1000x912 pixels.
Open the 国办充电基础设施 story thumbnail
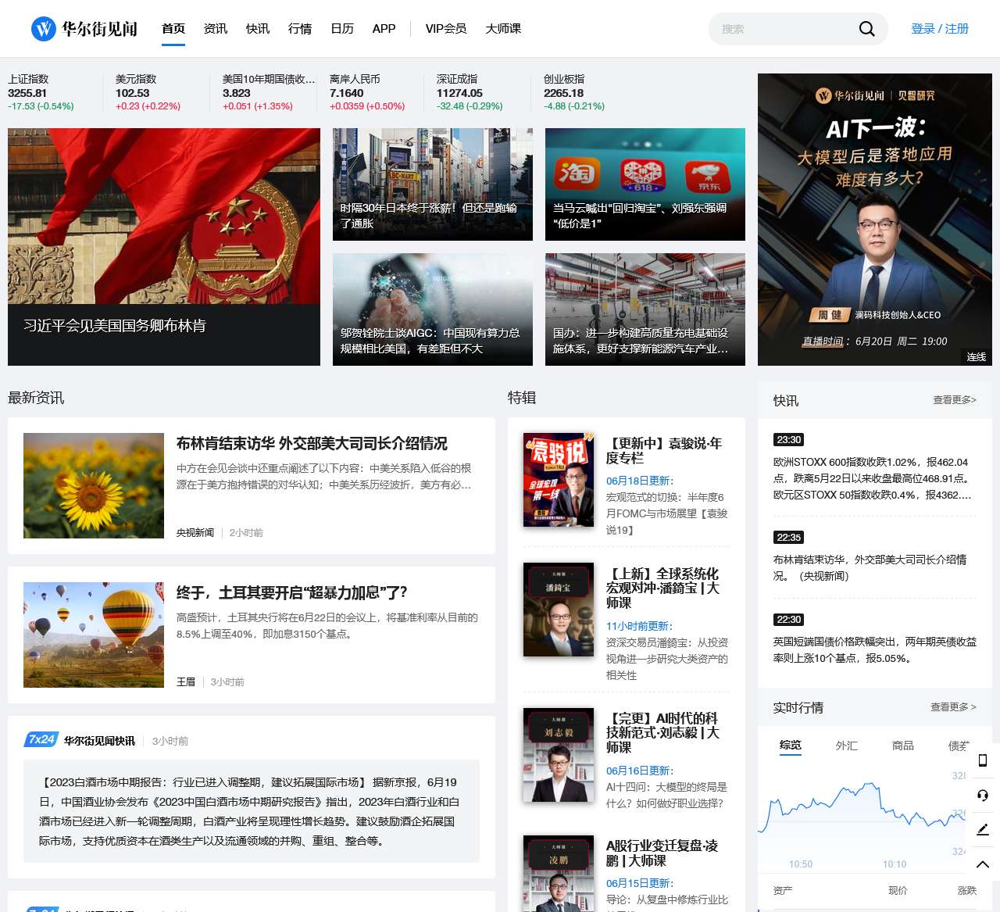click(x=645, y=309)
